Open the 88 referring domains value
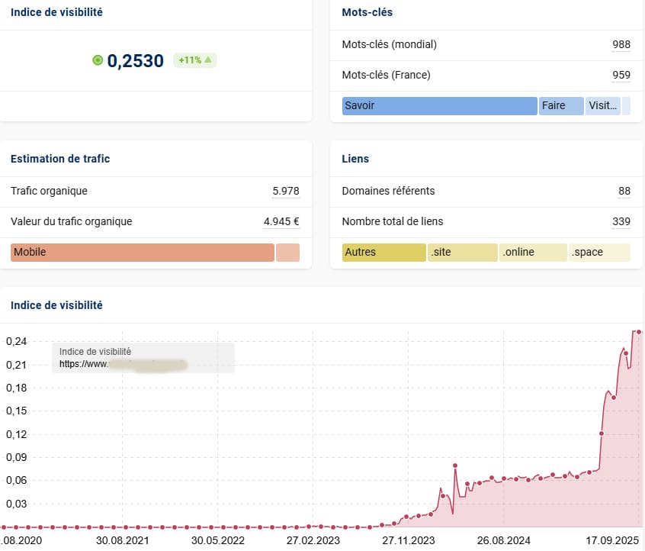The image size is (645, 551). (x=624, y=191)
